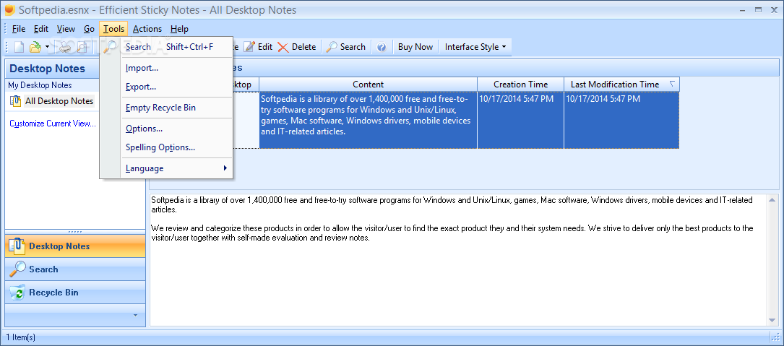Click the 'My Desktop Notes' section label
This screenshot has height=346, width=784.
tap(40, 85)
